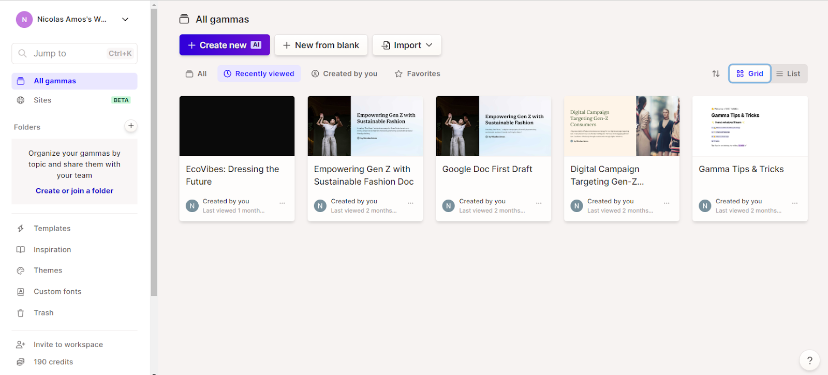Filter gammas by Favorites
The width and height of the screenshot is (828, 375).
[x=417, y=74]
